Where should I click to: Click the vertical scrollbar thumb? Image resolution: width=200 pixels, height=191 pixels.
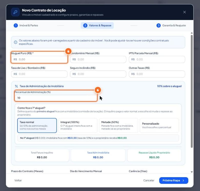192,91
